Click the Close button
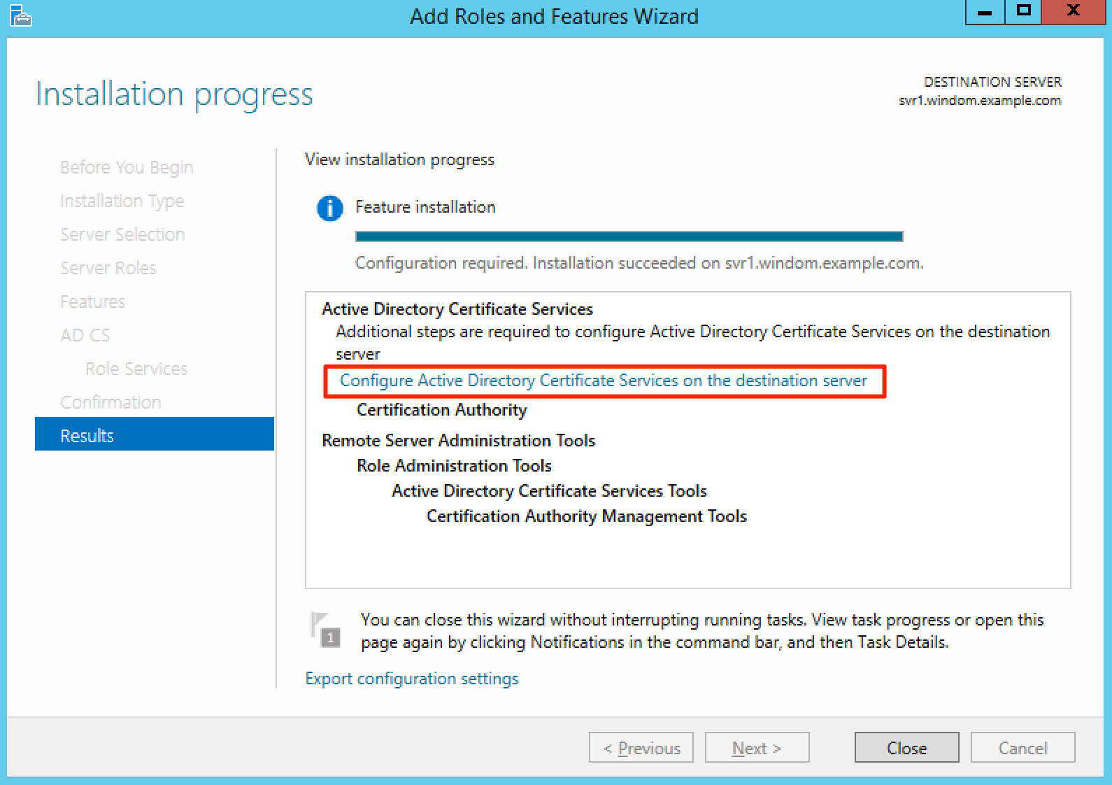The height and width of the screenshot is (785, 1112). coord(906,747)
